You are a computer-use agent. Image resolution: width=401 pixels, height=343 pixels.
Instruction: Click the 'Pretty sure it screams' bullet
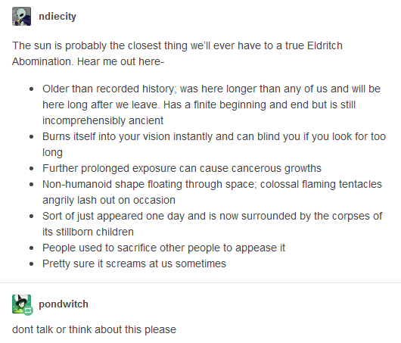(134, 263)
